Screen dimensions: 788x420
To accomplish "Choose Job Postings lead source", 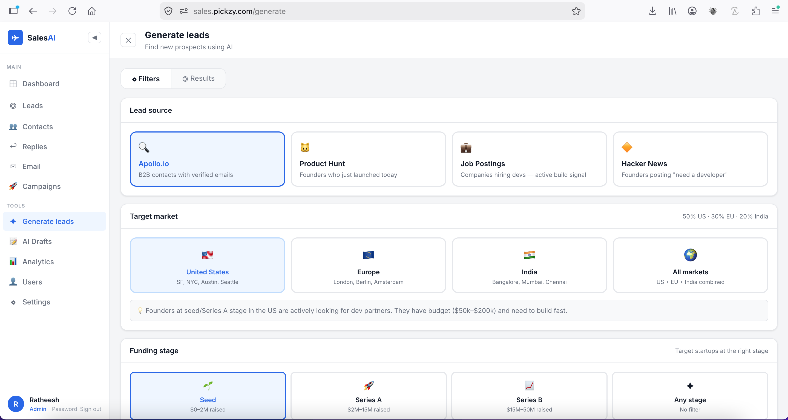I will pyautogui.click(x=529, y=159).
